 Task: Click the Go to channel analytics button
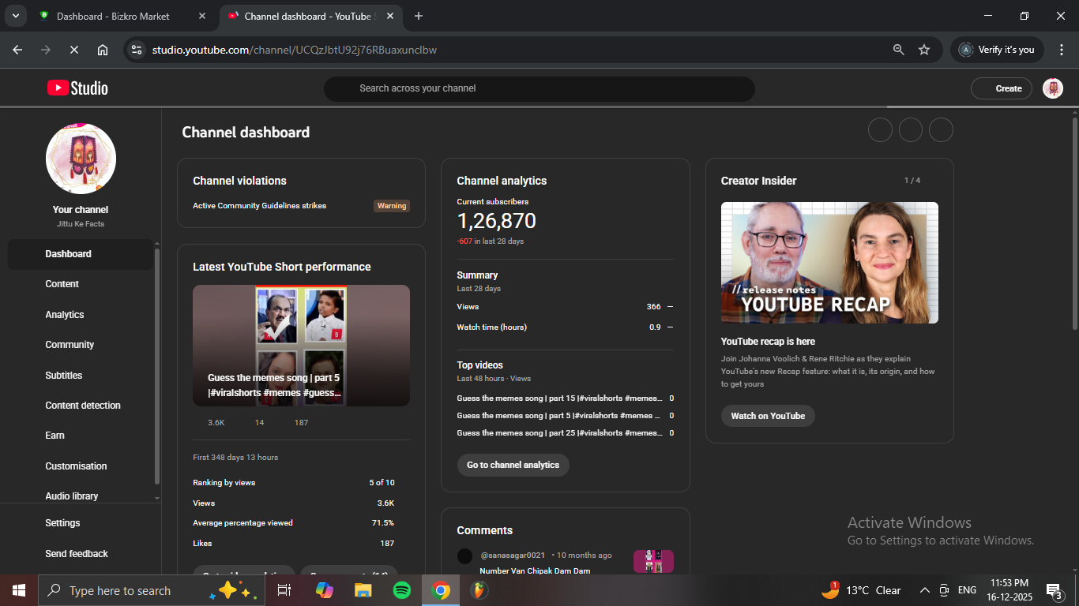pyautogui.click(x=513, y=465)
